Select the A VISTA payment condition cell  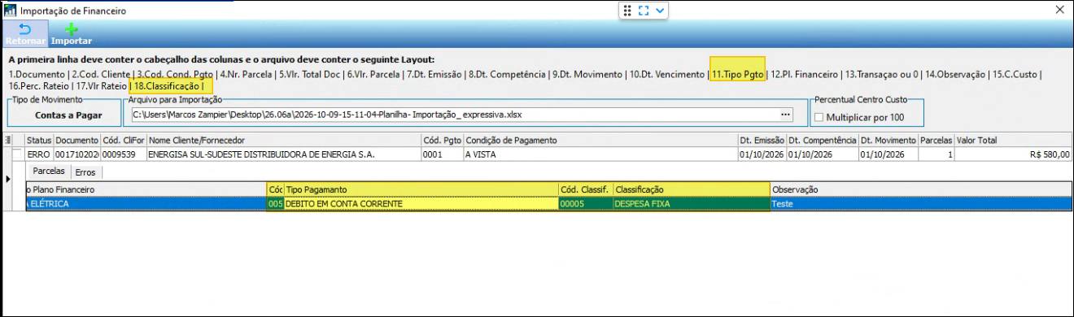coord(600,154)
